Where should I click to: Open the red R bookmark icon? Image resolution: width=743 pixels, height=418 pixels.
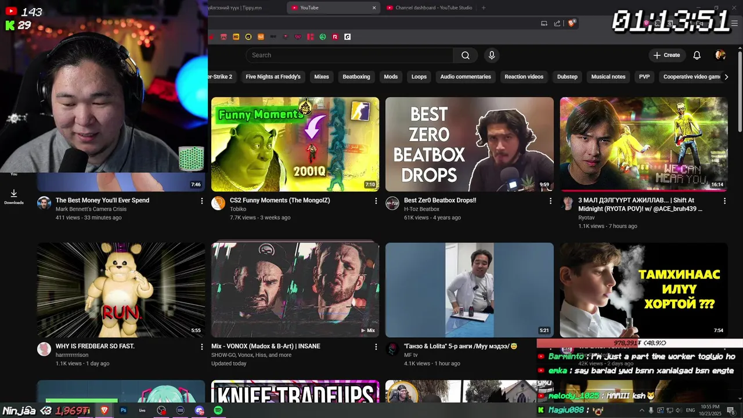coord(335,37)
